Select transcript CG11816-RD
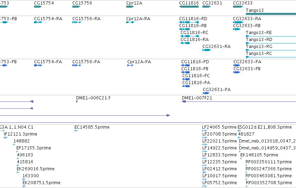This screenshot has height=188, width=296. (x=193, y=19)
